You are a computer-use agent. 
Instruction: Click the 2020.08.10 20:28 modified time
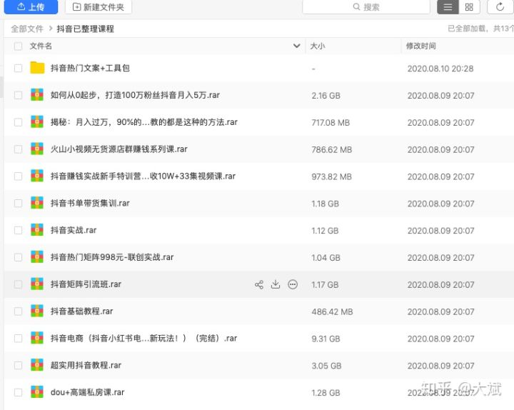pyautogui.click(x=440, y=69)
